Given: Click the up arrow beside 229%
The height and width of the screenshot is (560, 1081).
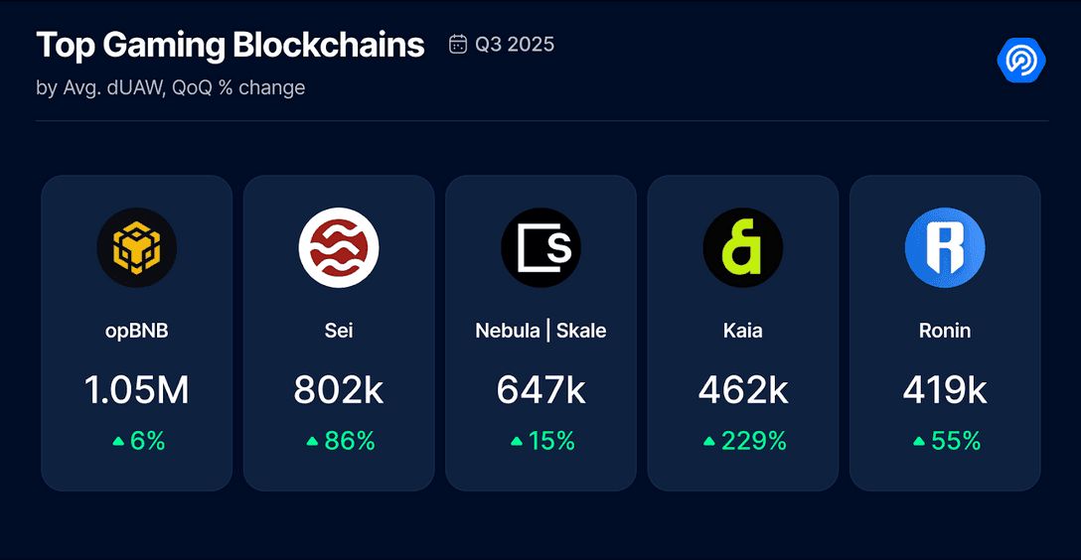Looking at the screenshot, I should point(709,442).
